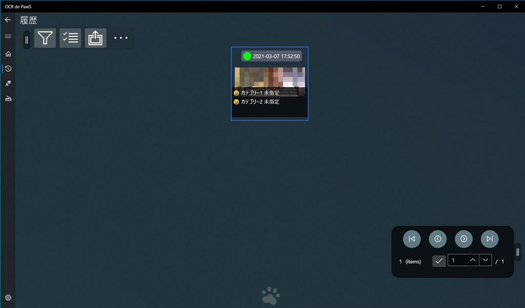
Task: Jump to the first page
Action: 412,239
